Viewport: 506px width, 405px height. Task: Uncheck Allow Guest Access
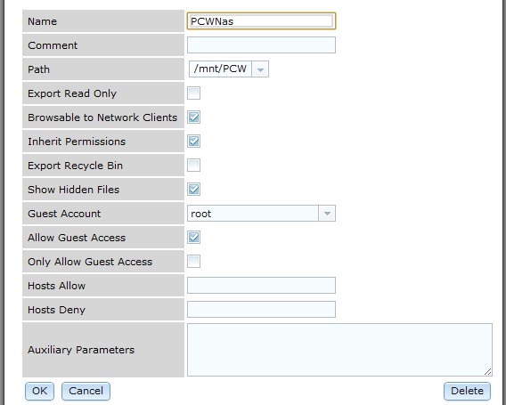193,238
